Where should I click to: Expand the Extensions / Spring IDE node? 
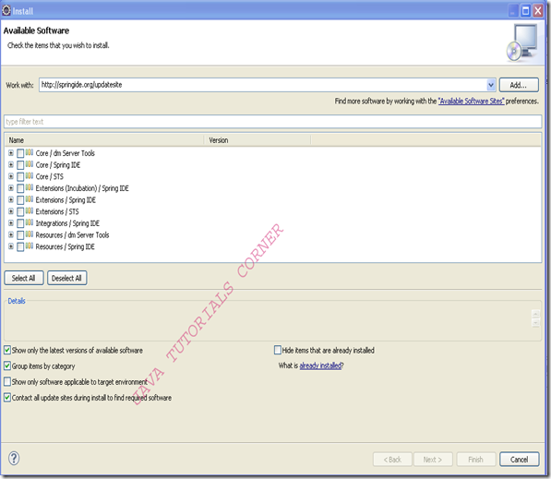(11, 200)
